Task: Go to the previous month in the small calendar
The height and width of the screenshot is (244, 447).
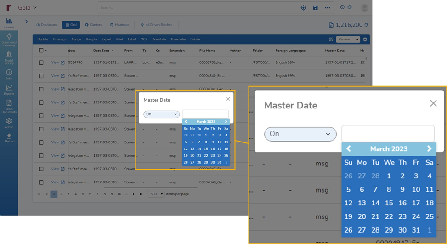Action: coord(186,121)
